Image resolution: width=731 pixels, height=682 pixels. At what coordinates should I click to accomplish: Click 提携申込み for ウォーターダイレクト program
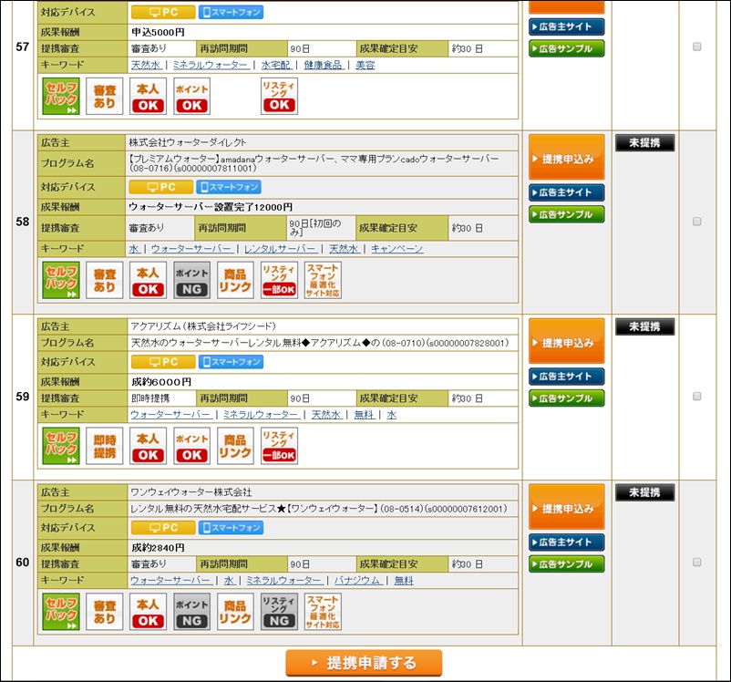point(566,157)
